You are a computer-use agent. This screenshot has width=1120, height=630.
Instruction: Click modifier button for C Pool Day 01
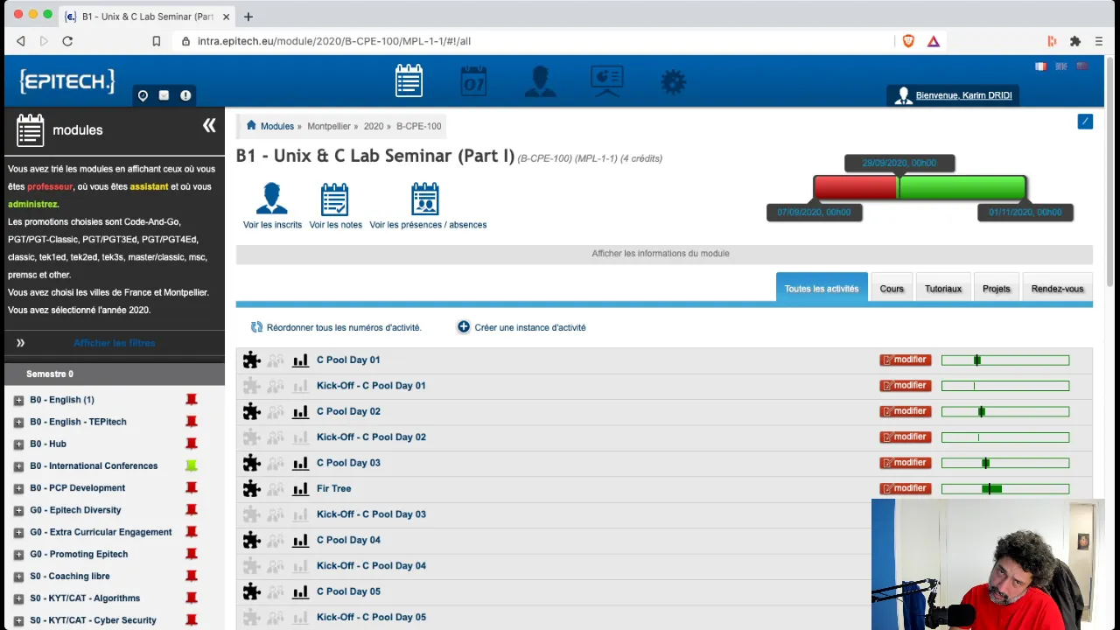tap(906, 360)
